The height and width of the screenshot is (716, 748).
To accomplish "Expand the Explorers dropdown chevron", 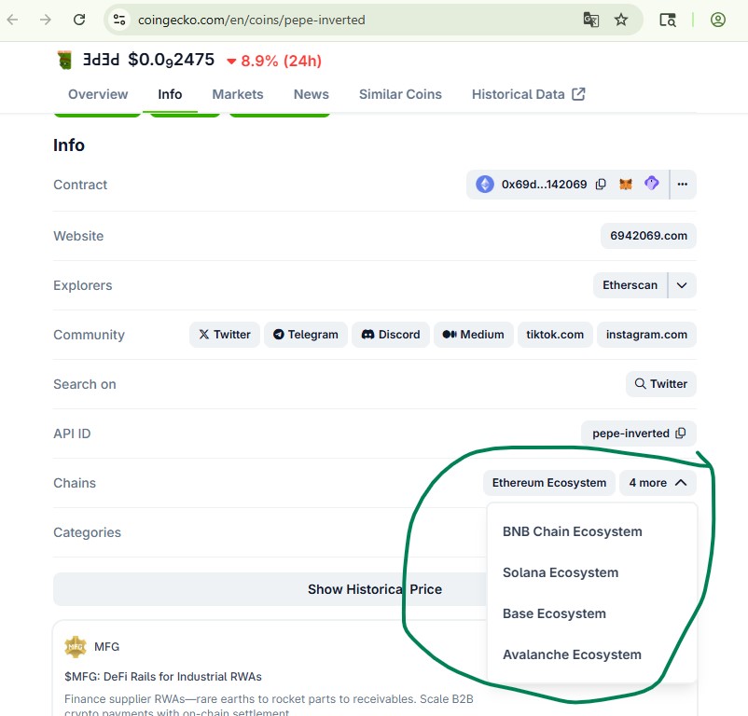I will pos(682,285).
